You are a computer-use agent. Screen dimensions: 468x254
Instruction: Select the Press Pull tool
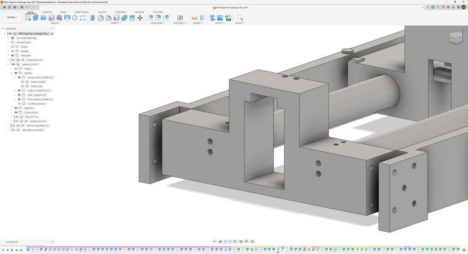[x=93, y=18]
